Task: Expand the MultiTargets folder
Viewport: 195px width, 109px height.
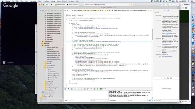Action: (44, 82)
